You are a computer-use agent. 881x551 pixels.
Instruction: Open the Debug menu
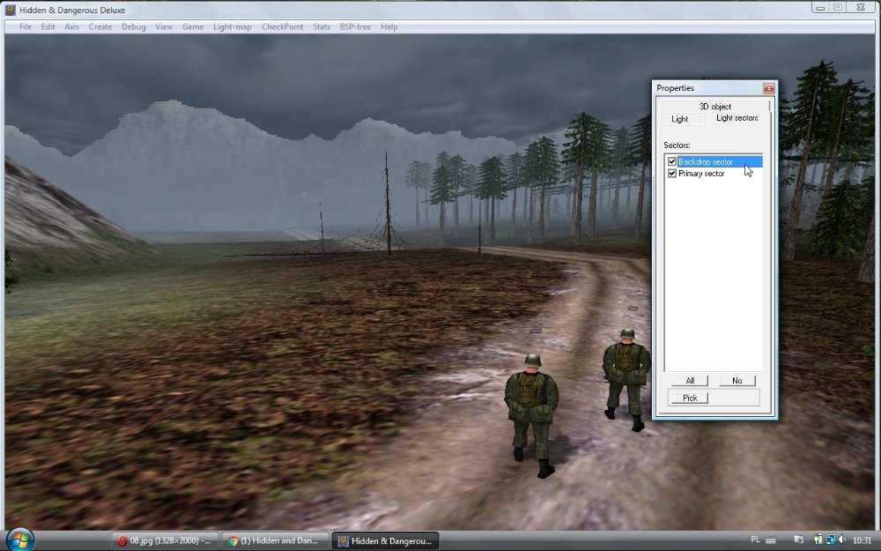click(134, 27)
